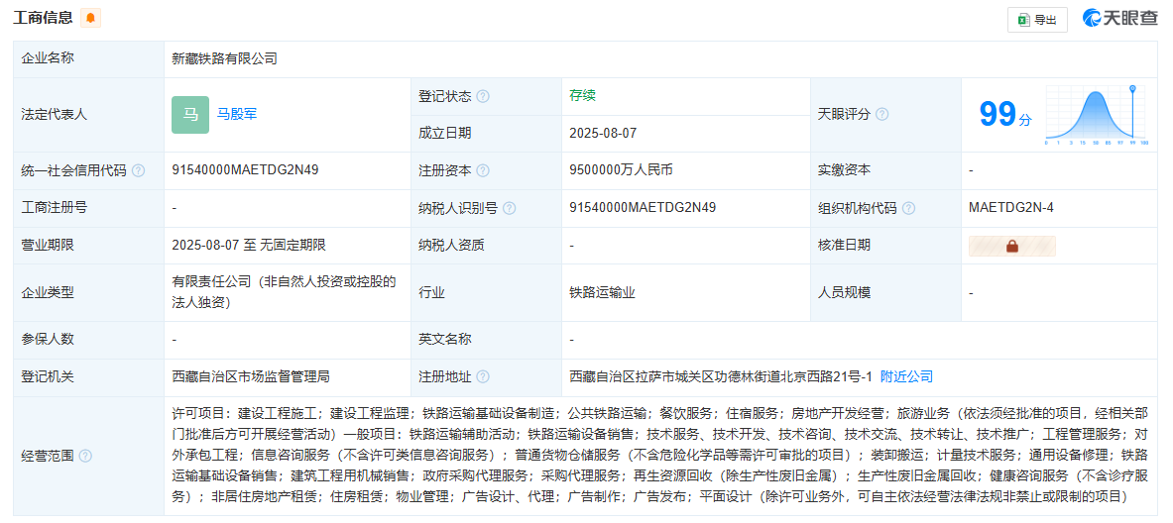Screen dimensions: 1173x523
Task: Click help icon next to 登记状态
Action: [483, 96]
